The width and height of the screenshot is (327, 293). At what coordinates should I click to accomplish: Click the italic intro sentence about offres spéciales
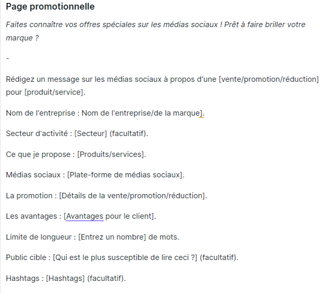pos(155,25)
